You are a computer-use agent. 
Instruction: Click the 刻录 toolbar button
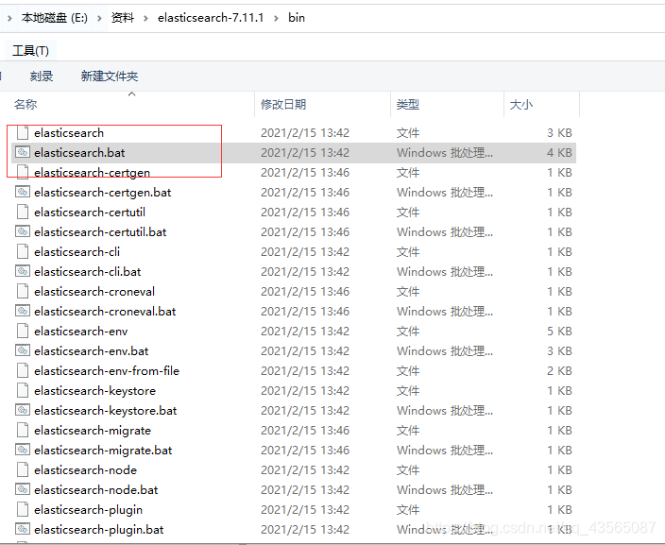coord(42,77)
